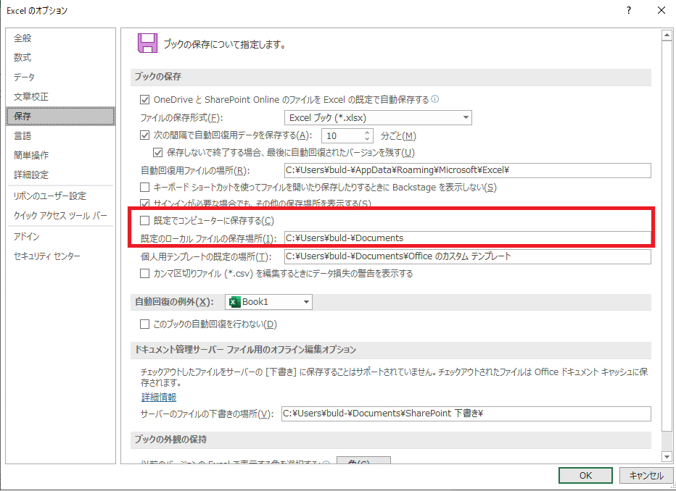Click 自動回復用ファイルの場所 path field

click(x=467, y=170)
